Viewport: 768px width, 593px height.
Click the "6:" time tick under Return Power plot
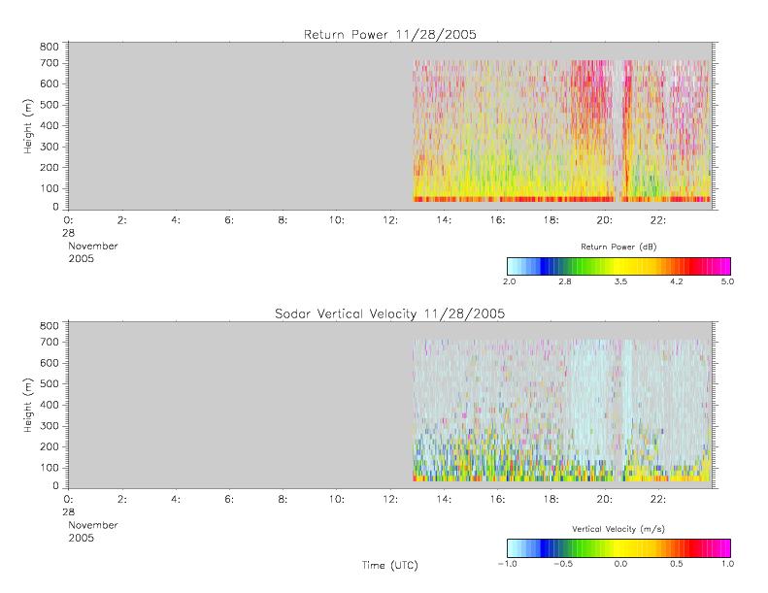(229, 220)
